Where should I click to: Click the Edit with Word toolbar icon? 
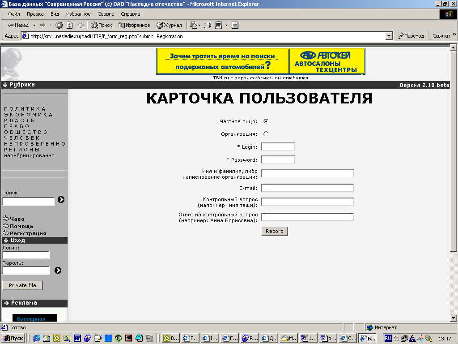[x=218, y=25]
